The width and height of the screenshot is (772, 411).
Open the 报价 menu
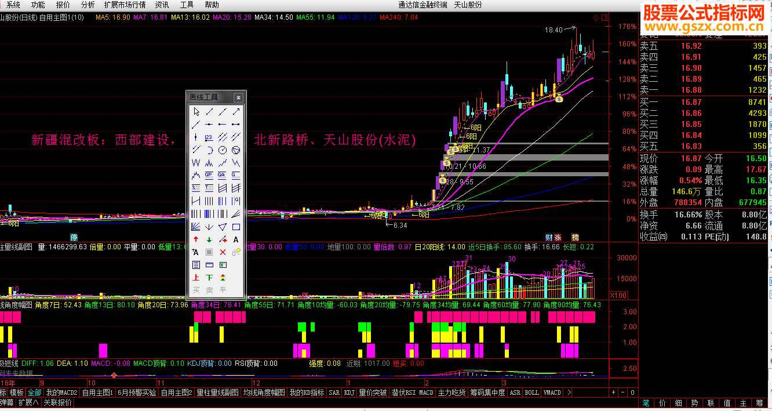[x=63, y=5]
